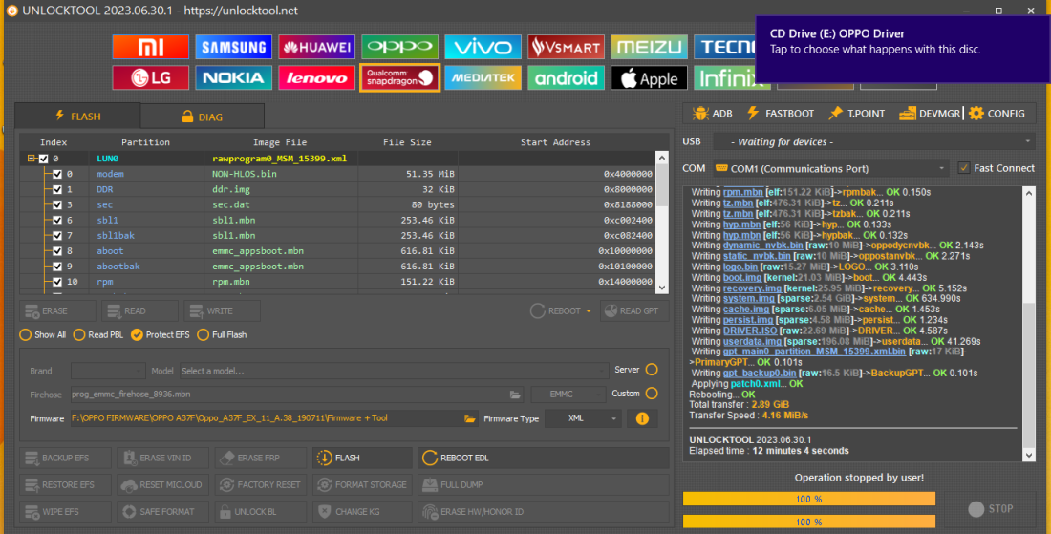Screen dimensions: 1051x534
Task: Open the Firmware Type XML dropdown
Action: pyautogui.click(x=582, y=418)
